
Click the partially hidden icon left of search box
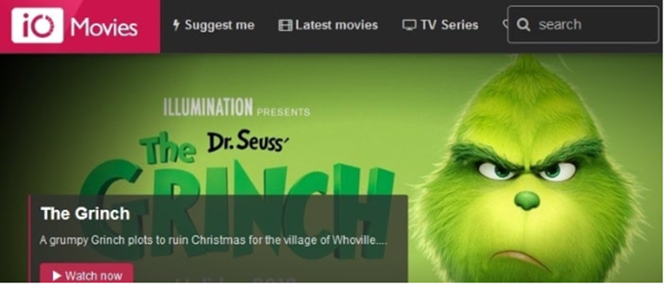[505, 24]
